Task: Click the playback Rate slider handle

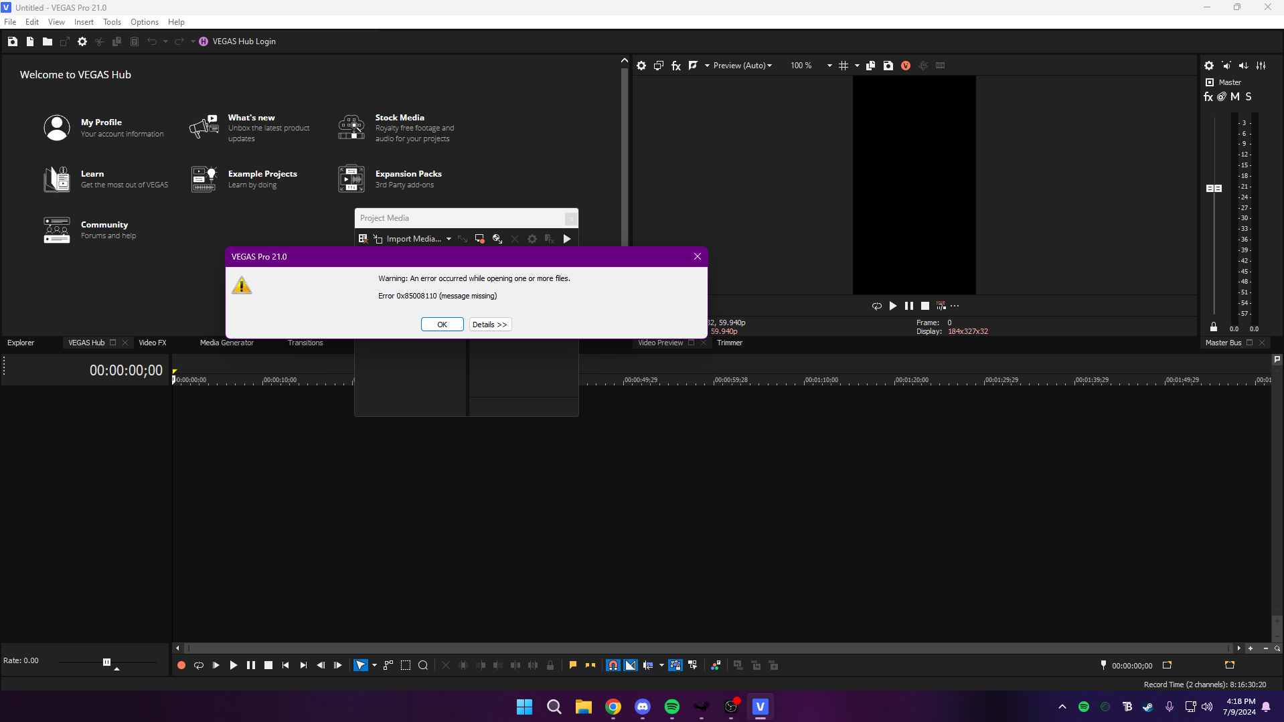Action: coord(106,662)
